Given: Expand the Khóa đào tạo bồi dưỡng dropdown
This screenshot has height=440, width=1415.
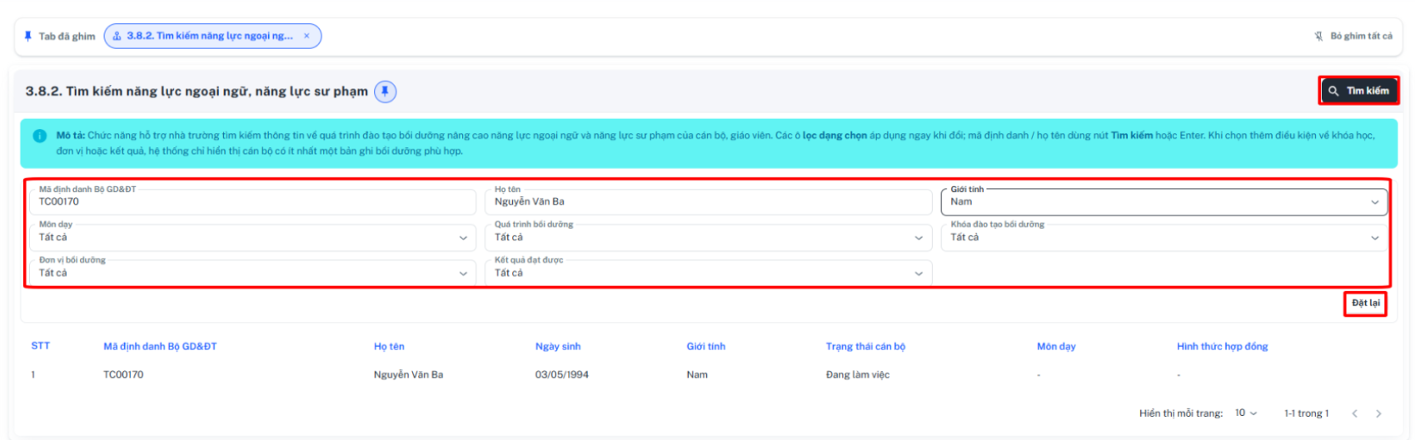Looking at the screenshot, I should (x=1163, y=237).
